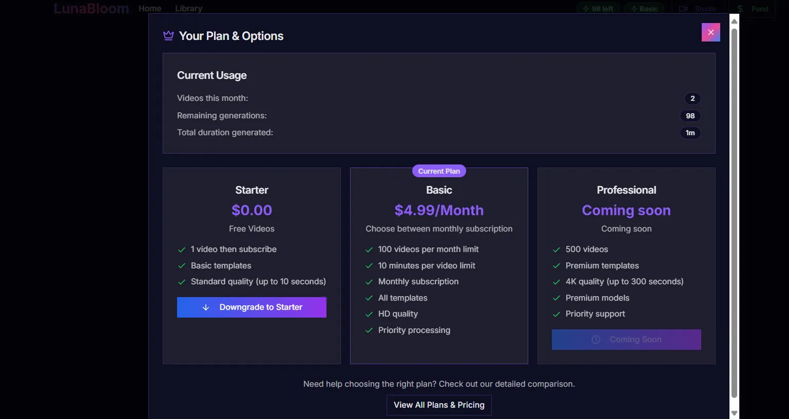Click the checkmark next to 500 videos
Viewport: 789px width, 419px height.
(556, 249)
